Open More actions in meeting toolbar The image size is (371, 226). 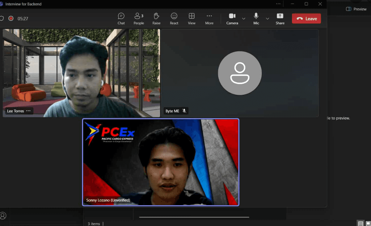(x=209, y=19)
